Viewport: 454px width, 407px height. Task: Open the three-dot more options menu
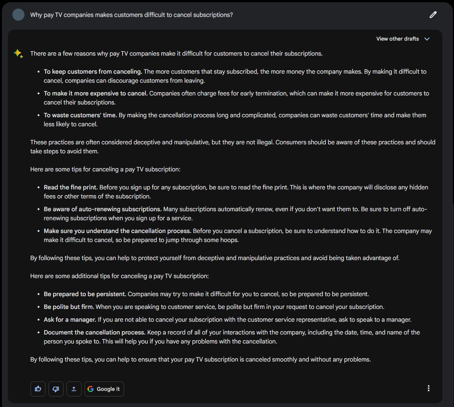(428, 389)
